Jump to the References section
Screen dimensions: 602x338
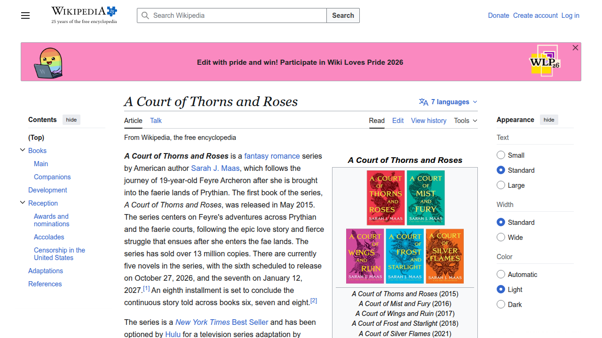coord(45,284)
